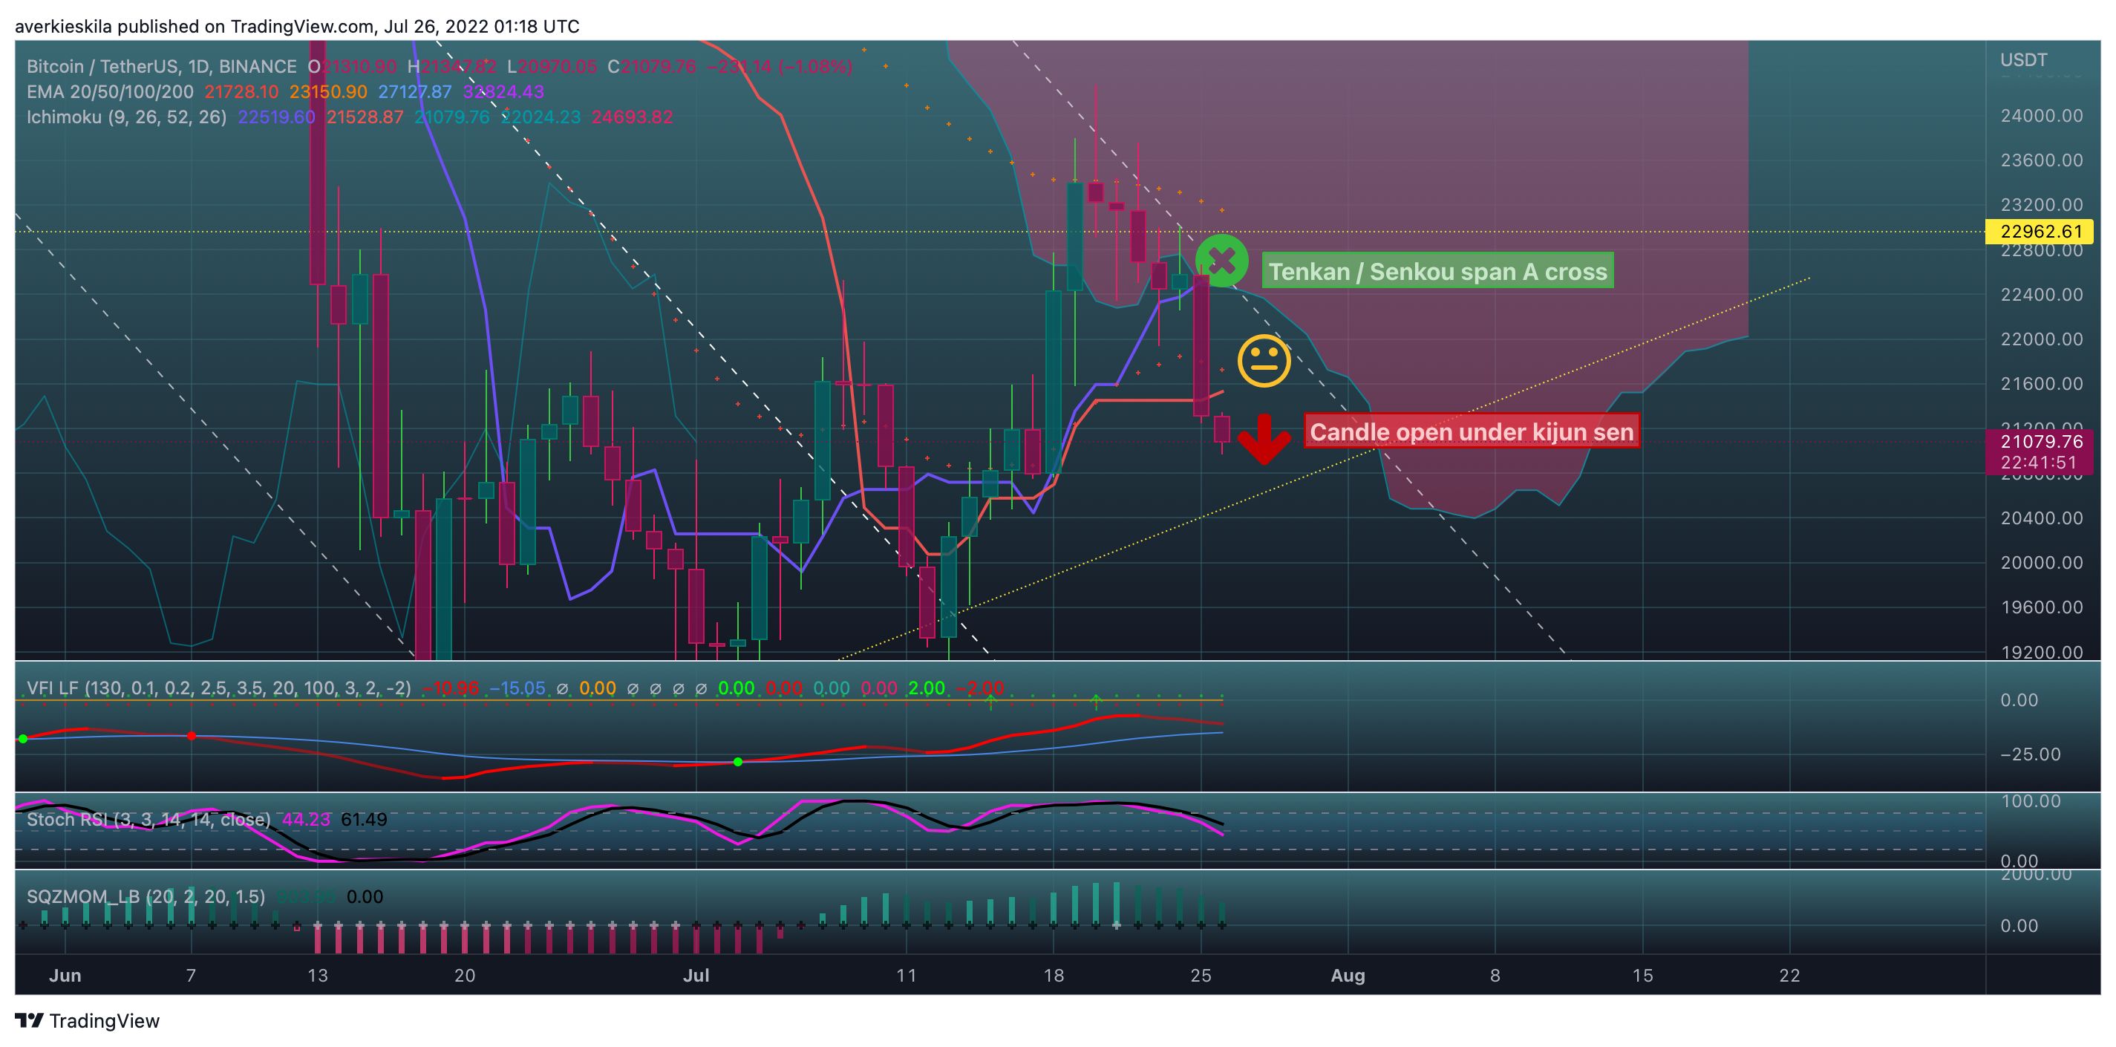Click the Stoch RSI value 44.23
2116x1047 pixels.
307,821
